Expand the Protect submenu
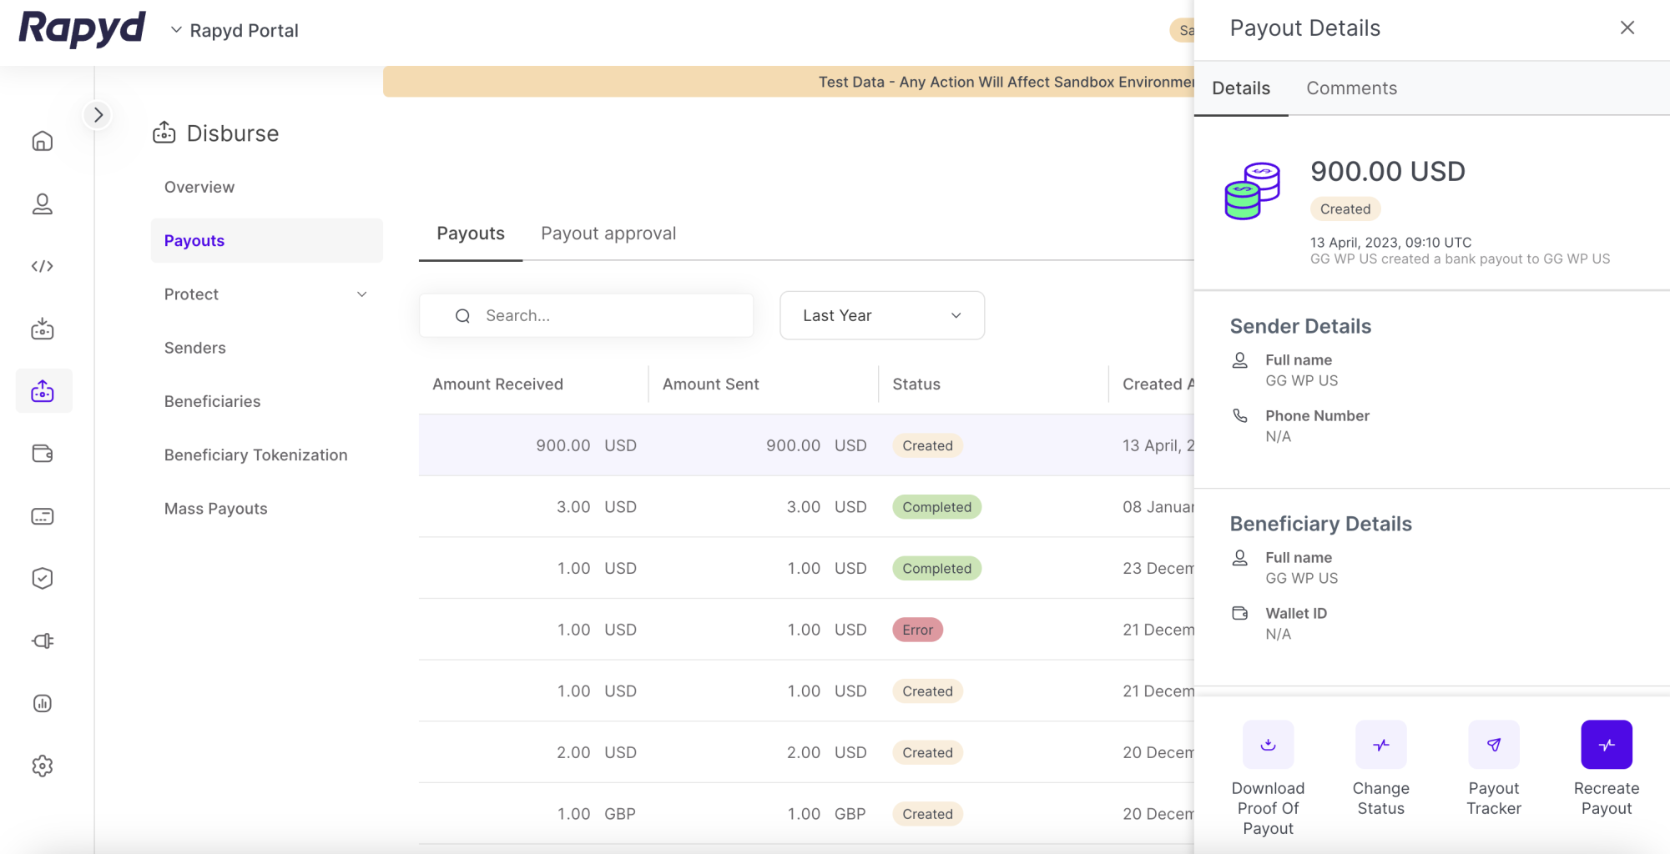 (x=361, y=294)
